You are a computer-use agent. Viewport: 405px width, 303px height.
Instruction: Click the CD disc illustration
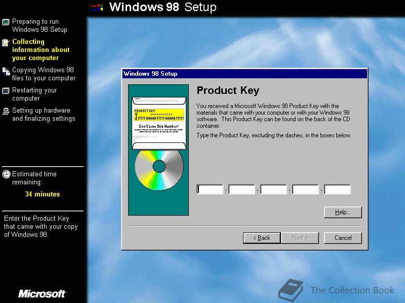point(159,170)
